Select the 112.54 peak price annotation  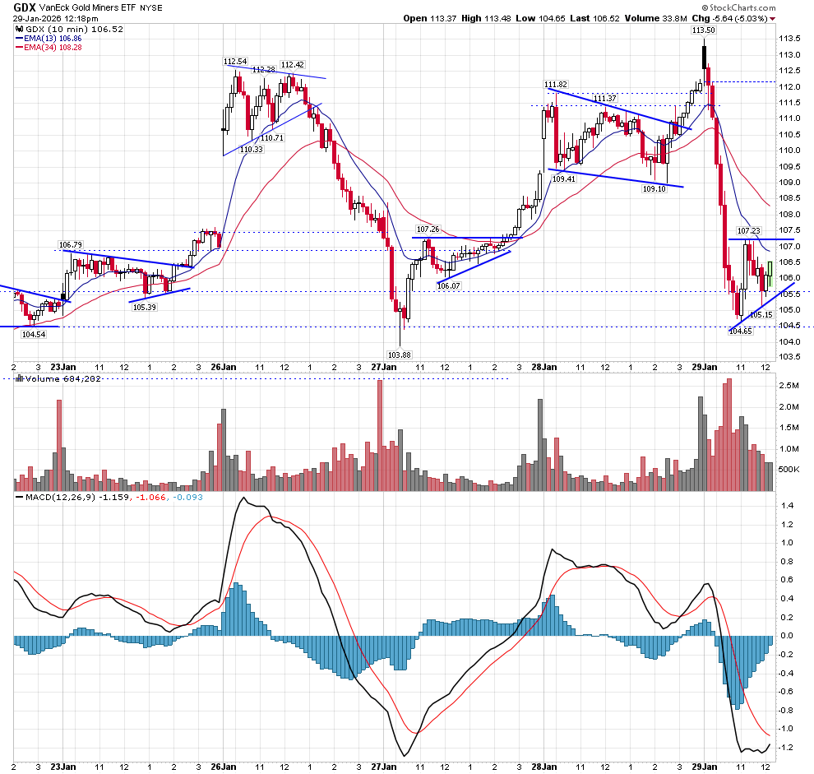[x=235, y=62]
